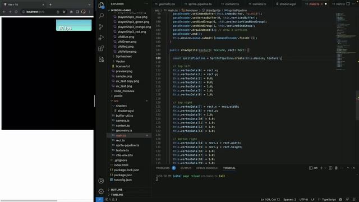Switch to the geometry.ts editor tab
This screenshot has height=202, width=359.
coord(167,4)
